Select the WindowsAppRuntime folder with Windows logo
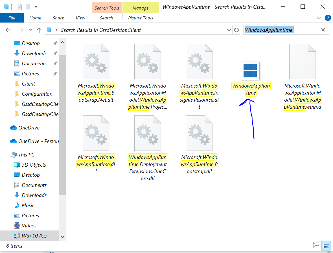 click(x=250, y=71)
